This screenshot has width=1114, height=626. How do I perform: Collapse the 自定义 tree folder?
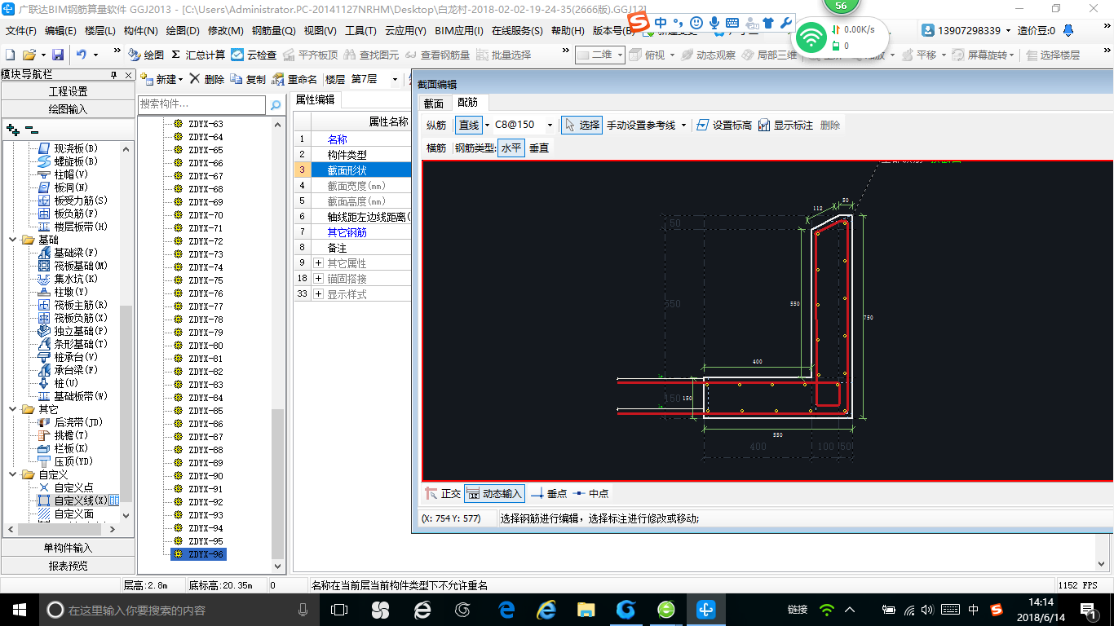[x=13, y=474]
